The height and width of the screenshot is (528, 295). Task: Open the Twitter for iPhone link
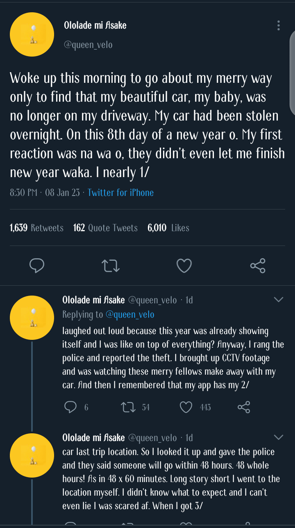[120, 193]
